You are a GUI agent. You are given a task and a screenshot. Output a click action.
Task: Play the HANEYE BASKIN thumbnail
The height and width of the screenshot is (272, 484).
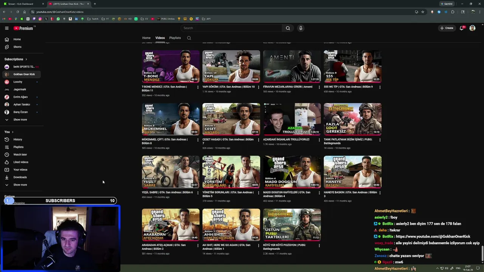352,172
